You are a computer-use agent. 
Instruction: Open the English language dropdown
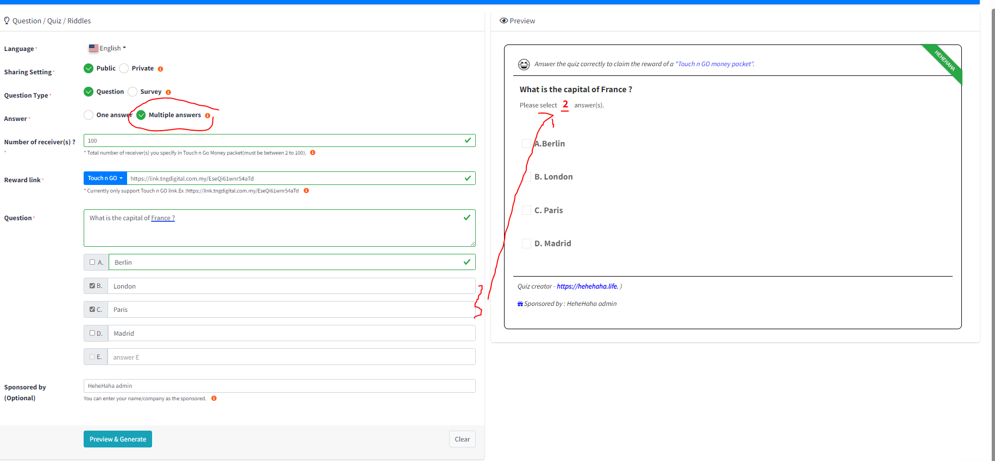[108, 48]
